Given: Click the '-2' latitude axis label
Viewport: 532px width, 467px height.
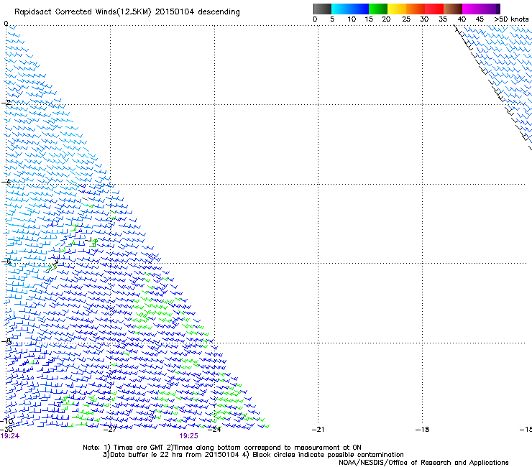Looking at the screenshot, I should coord(6,103).
